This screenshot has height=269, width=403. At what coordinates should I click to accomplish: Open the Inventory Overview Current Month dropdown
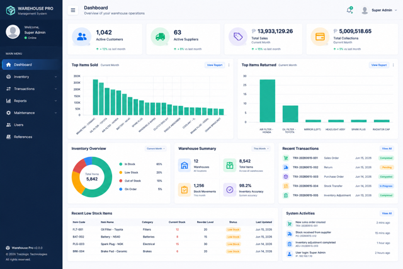tap(156, 149)
